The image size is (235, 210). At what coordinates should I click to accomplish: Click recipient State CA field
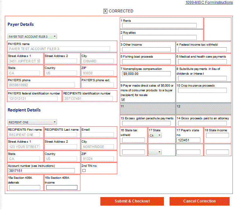[x=24, y=159]
